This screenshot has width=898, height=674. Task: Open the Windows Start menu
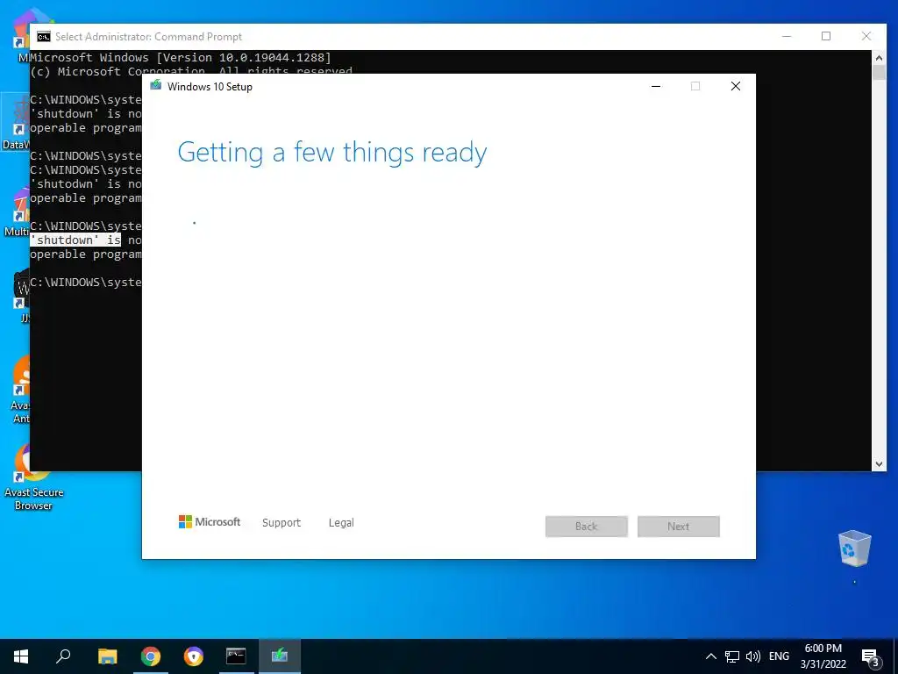[21, 656]
